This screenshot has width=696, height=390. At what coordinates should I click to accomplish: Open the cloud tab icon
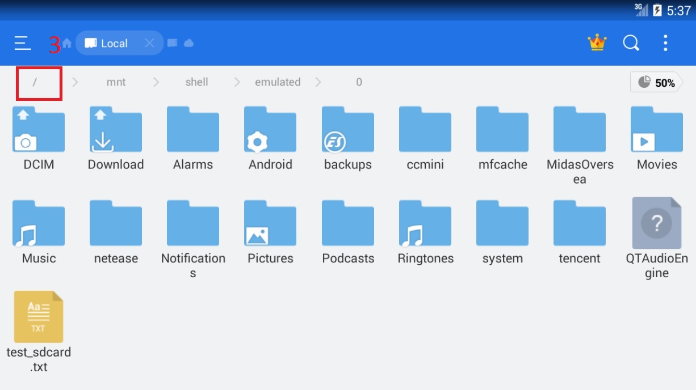point(189,43)
